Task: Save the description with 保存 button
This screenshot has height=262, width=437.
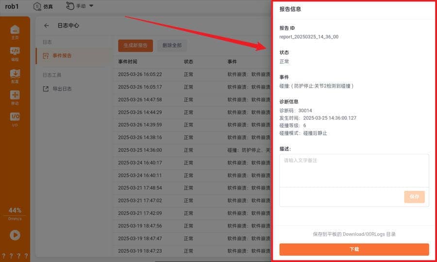Action: (414, 196)
